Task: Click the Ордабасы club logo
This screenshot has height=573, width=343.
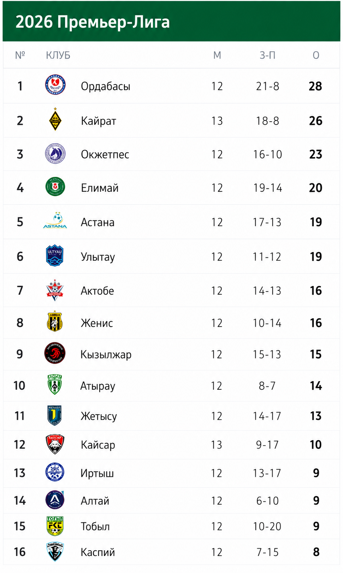Action: 55,85
